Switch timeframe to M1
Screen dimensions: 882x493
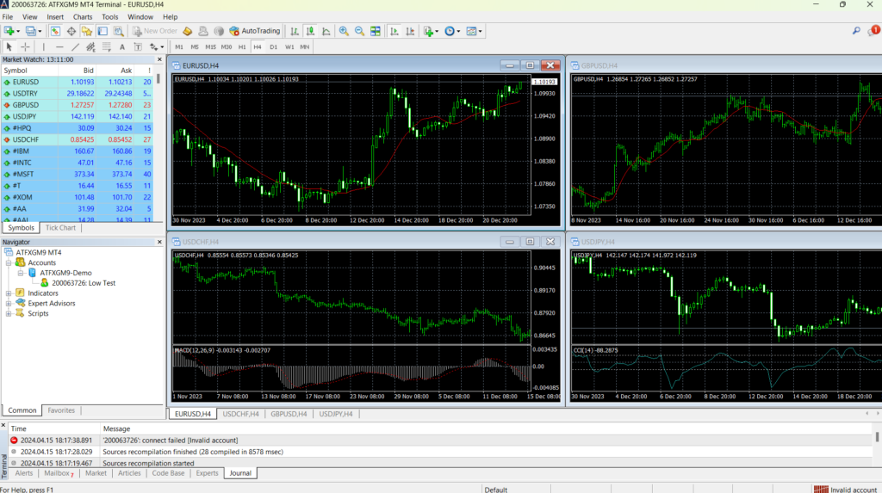tap(179, 47)
